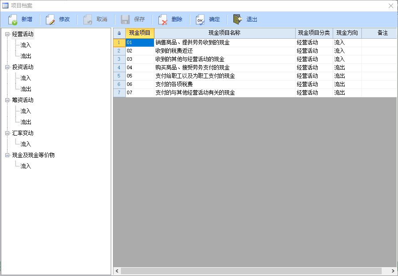Click cell 销售商品、提供劳务收到的现金
The width and height of the screenshot is (398, 276).
click(225, 43)
